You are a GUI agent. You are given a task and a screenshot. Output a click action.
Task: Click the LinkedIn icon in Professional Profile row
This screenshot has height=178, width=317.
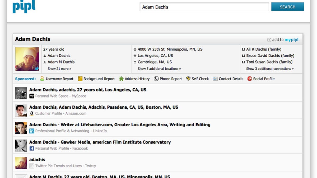pos(32,131)
